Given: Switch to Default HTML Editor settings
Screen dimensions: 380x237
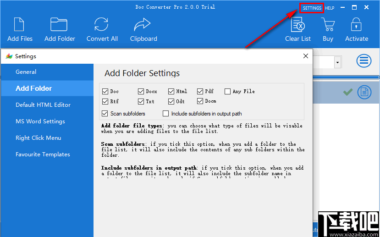Looking at the screenshot, I should 47,105.
